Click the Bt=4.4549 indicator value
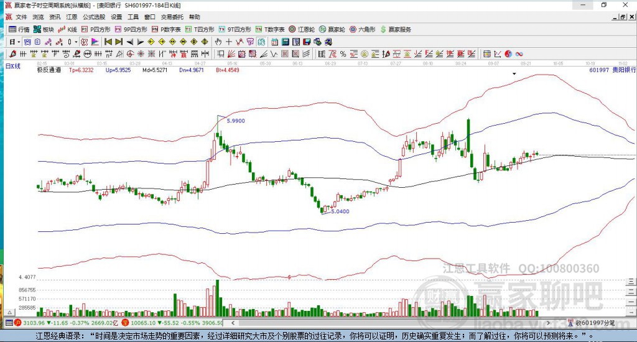The height and width of the screenshot is (342, 637). [228, 70]
